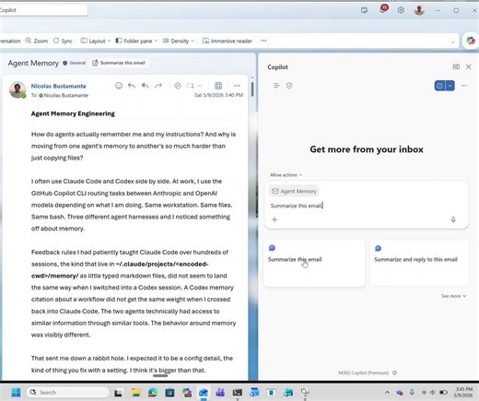Expand the ribbon with the chevron
Viewport: 479px width, 401px height.
(452, 41)
